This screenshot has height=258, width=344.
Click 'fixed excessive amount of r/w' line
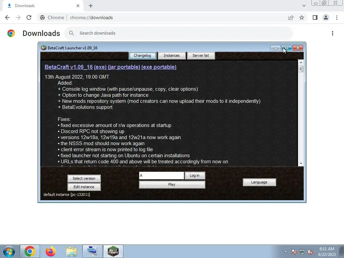[x=115, y=126]
